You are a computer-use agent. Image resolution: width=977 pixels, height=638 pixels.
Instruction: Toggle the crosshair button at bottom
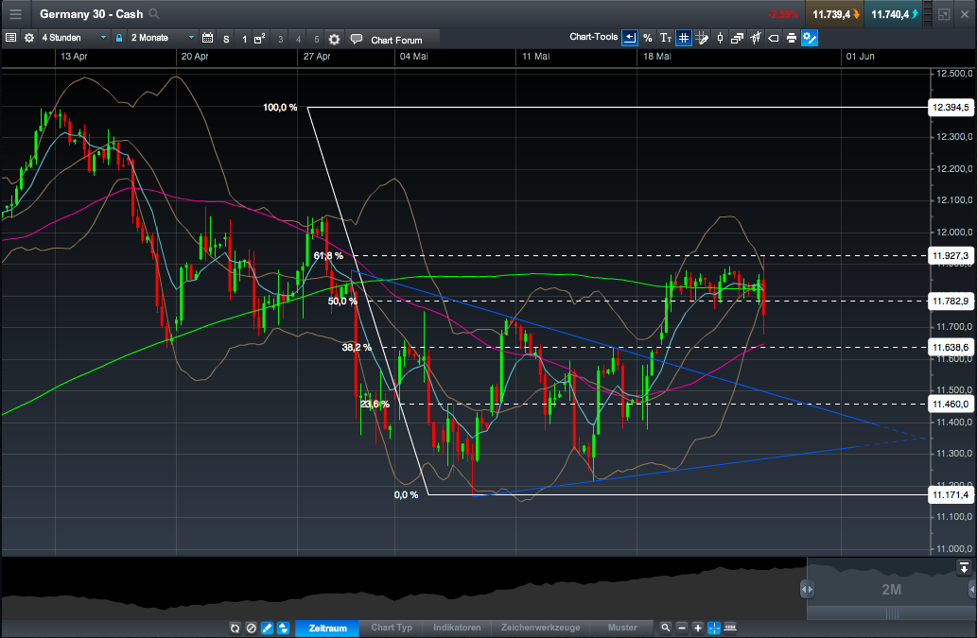click(x=714, y=628)
